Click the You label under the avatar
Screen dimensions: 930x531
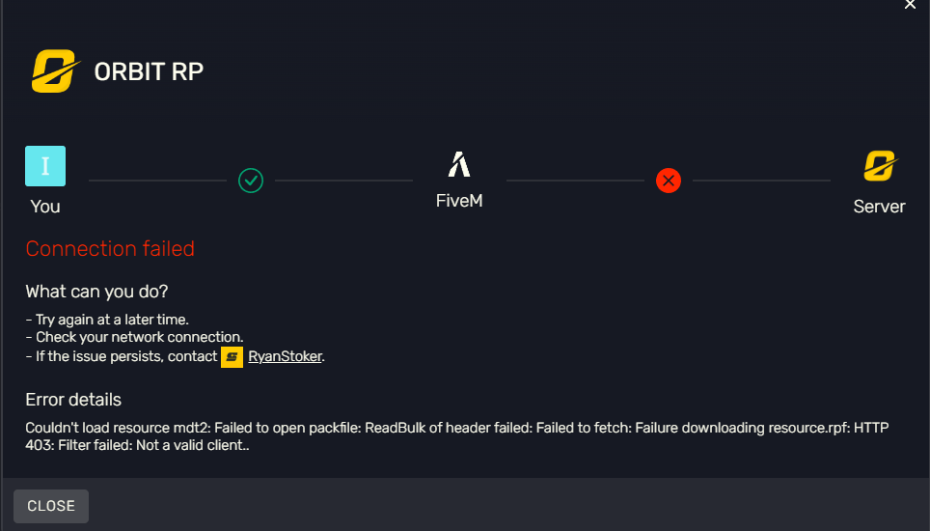[x=45, y=207]
